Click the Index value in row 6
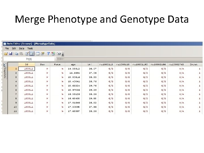204x153 pixels. coord(199,90)
